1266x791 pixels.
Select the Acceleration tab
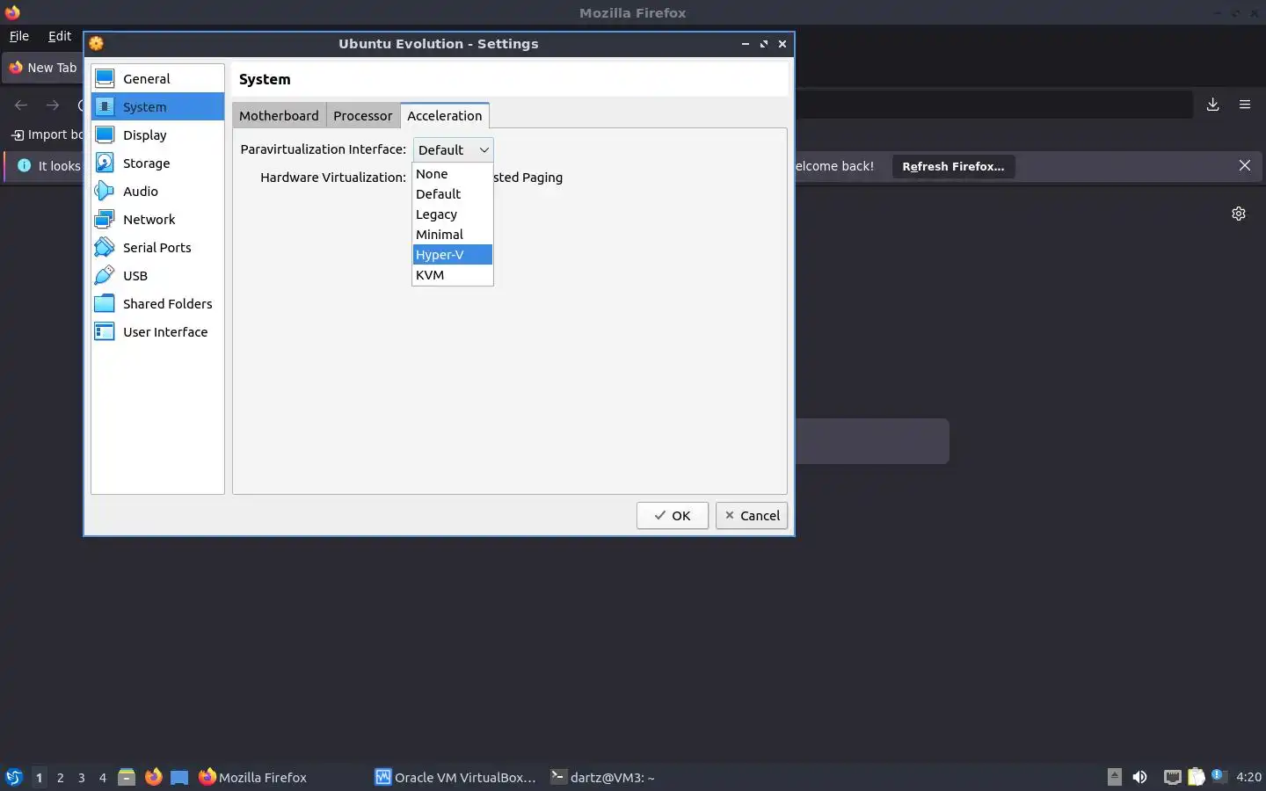point(444,115)
